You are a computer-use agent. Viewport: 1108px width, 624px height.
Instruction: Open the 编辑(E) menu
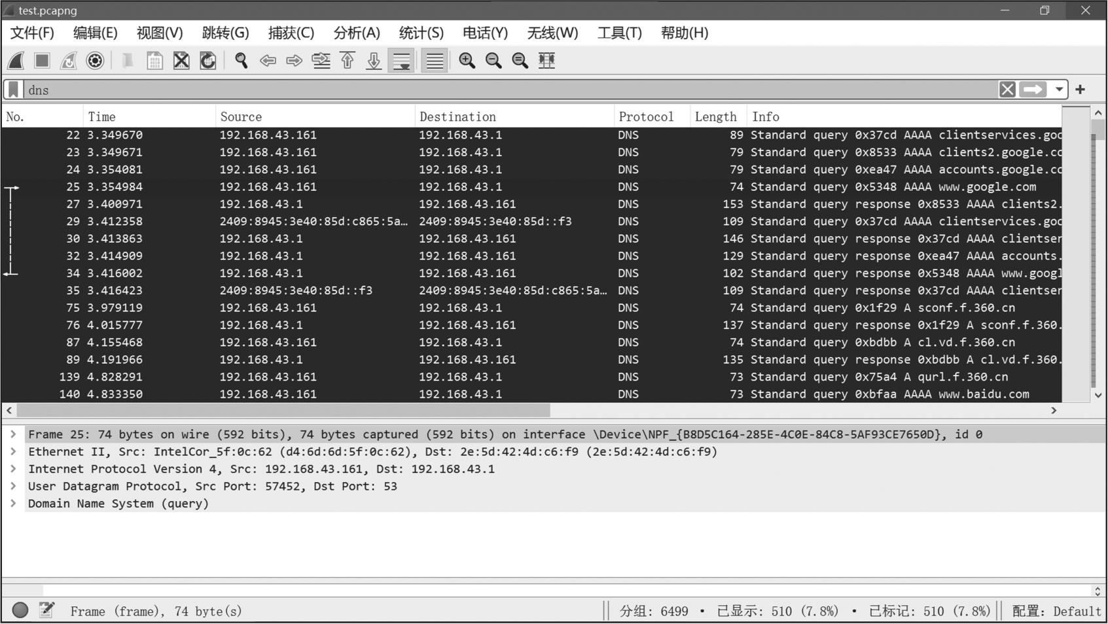tap(96, 33)
